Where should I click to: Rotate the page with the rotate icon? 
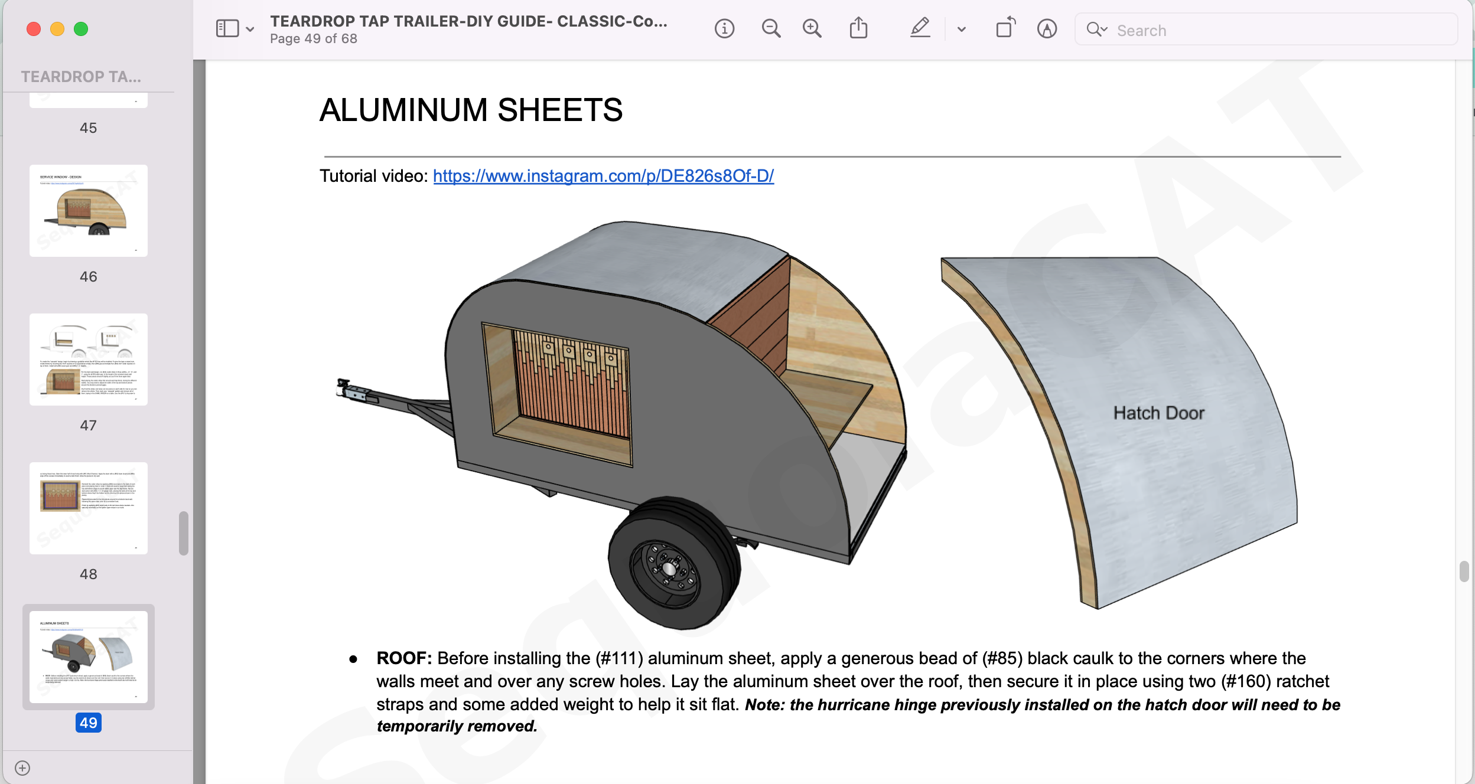coord(1005,29)
